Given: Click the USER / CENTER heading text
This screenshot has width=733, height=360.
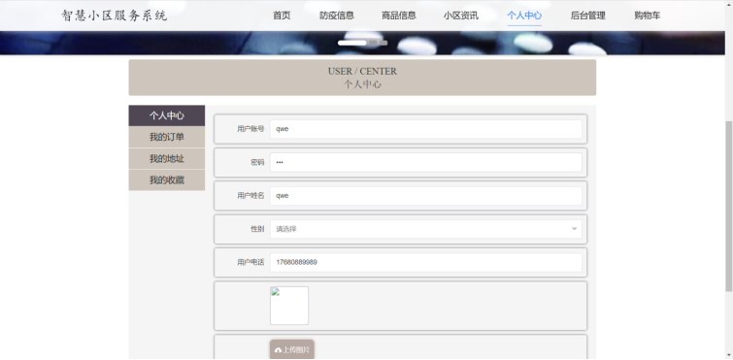Looking at the screenshot, I should 362,72.
